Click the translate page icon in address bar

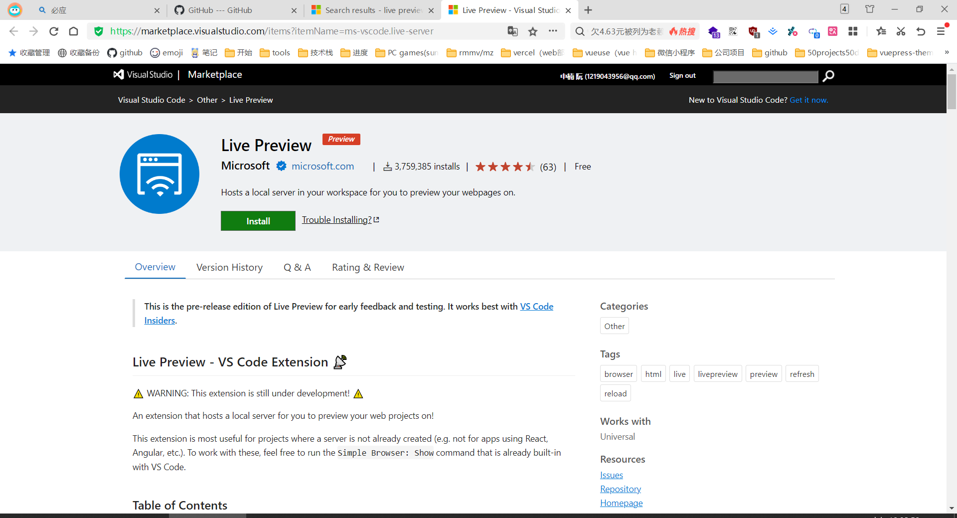click(x=512, y=31)
